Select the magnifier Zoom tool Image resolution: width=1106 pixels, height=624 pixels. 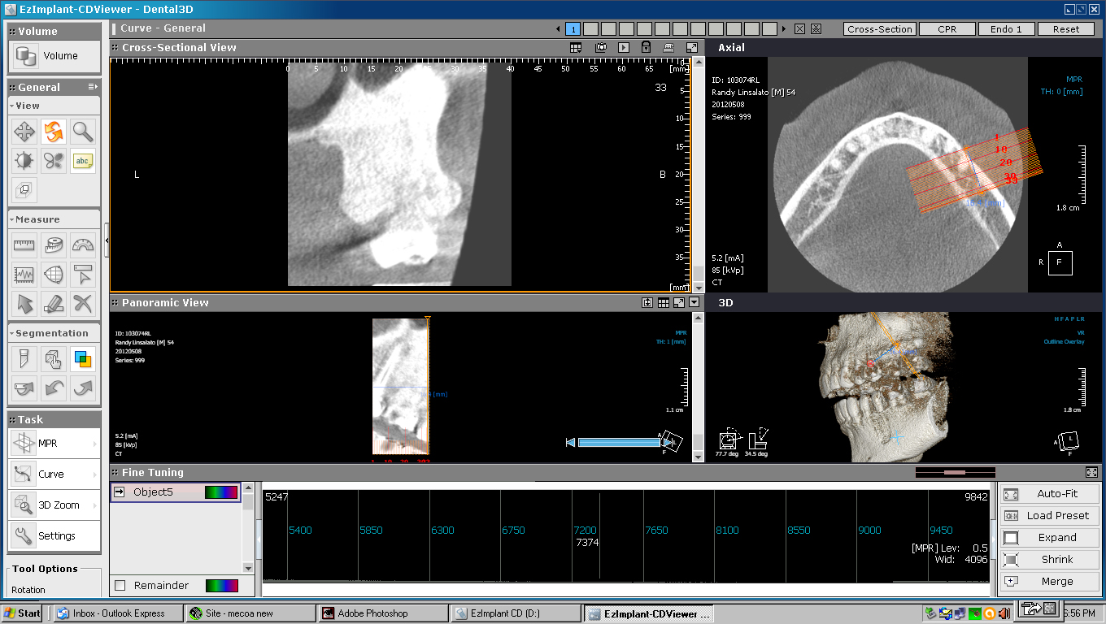(82, 132)
